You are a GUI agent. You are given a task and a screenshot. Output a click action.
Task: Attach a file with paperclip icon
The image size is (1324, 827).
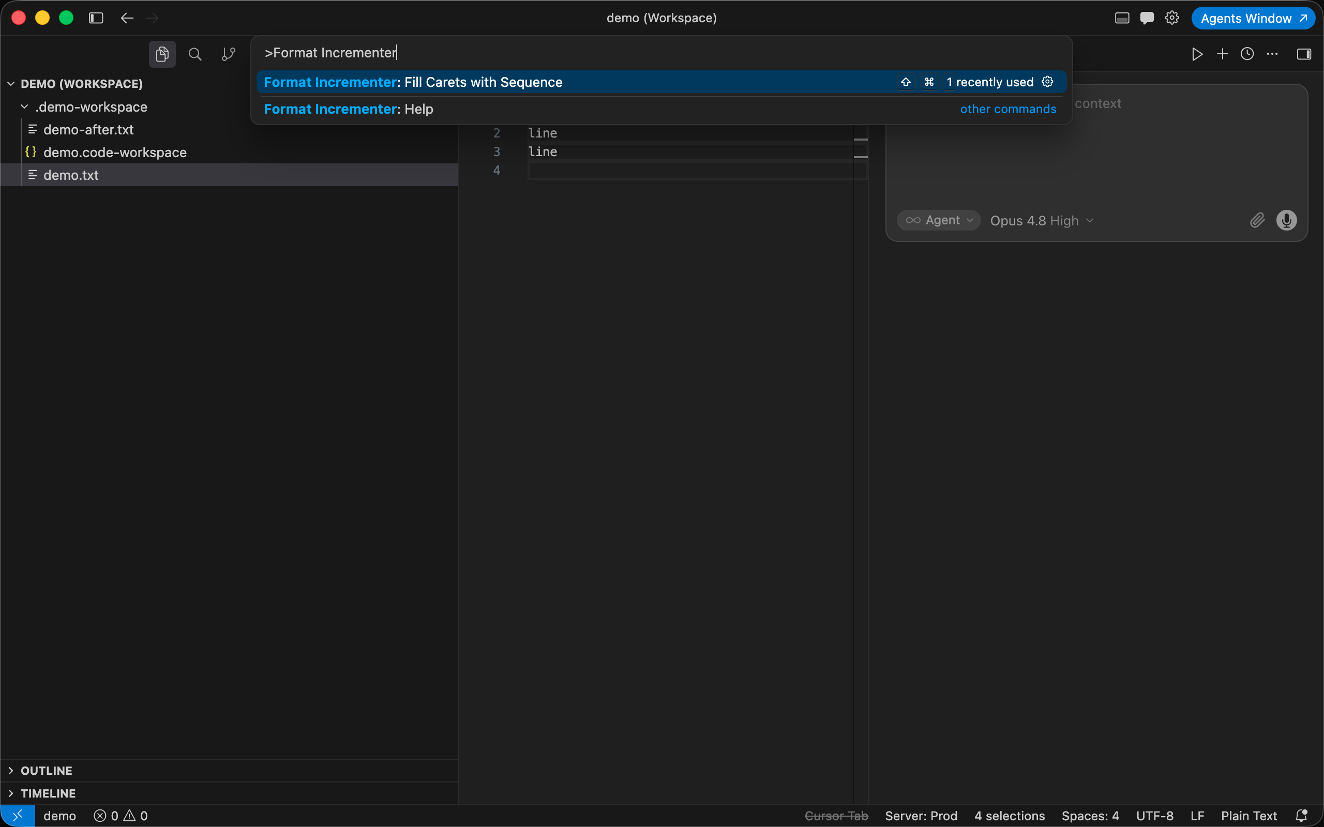click(1257, 220)
